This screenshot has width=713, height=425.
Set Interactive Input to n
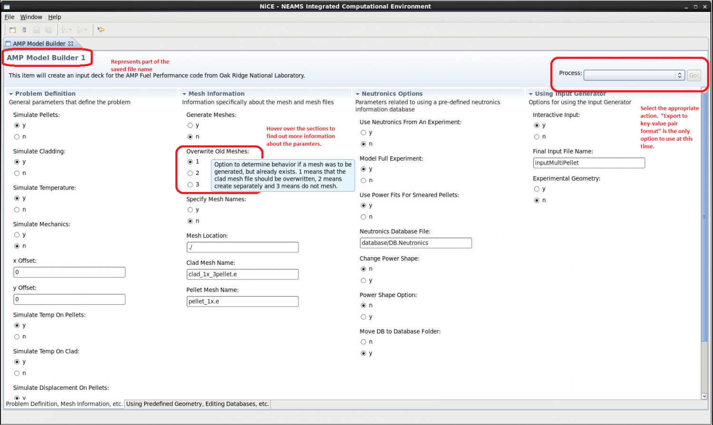[x=537, y=137]
